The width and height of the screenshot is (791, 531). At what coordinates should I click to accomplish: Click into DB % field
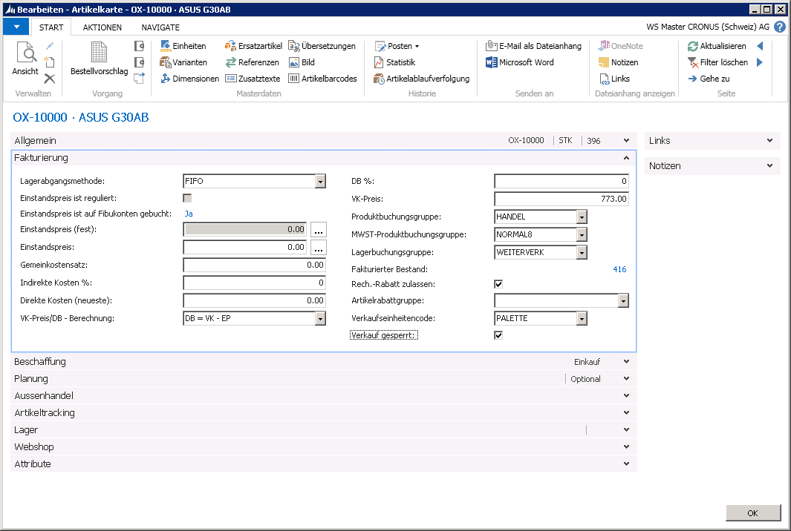(x=561, y=181)
